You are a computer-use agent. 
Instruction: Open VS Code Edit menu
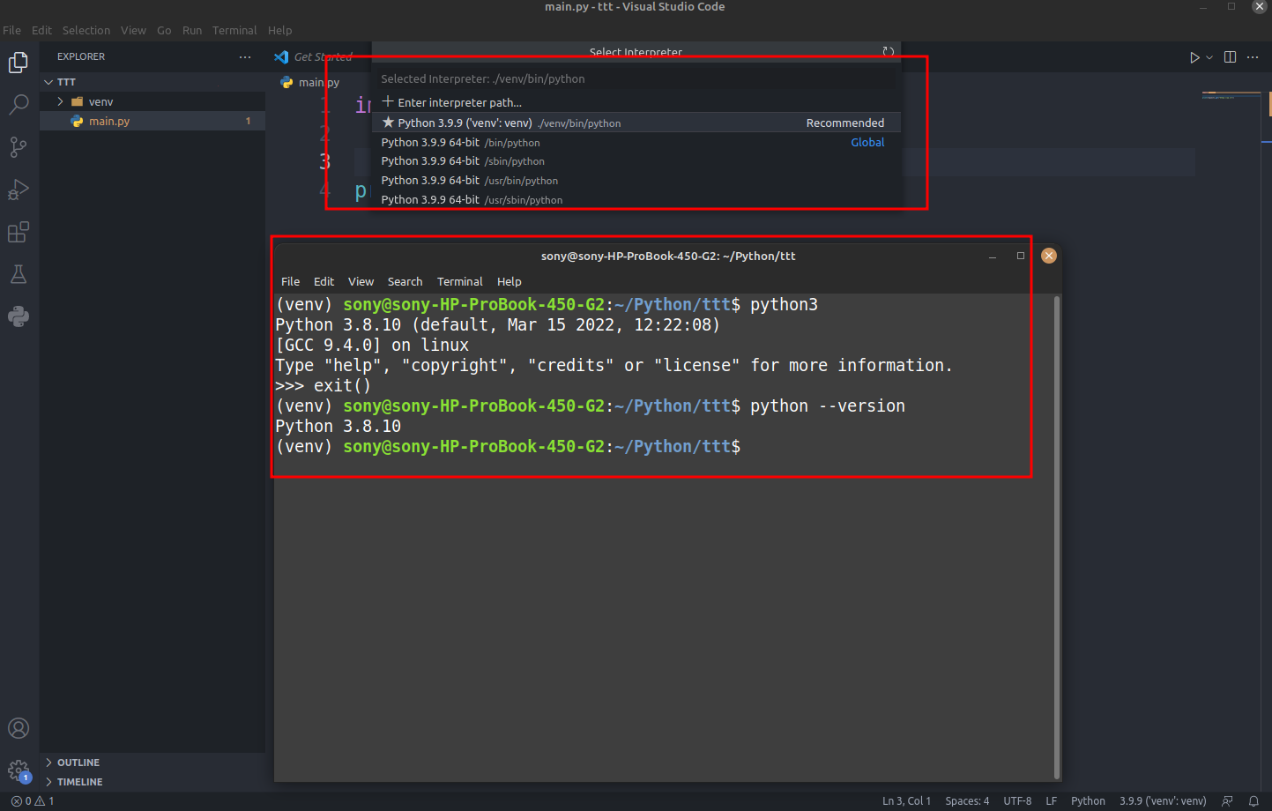point(41,30)
